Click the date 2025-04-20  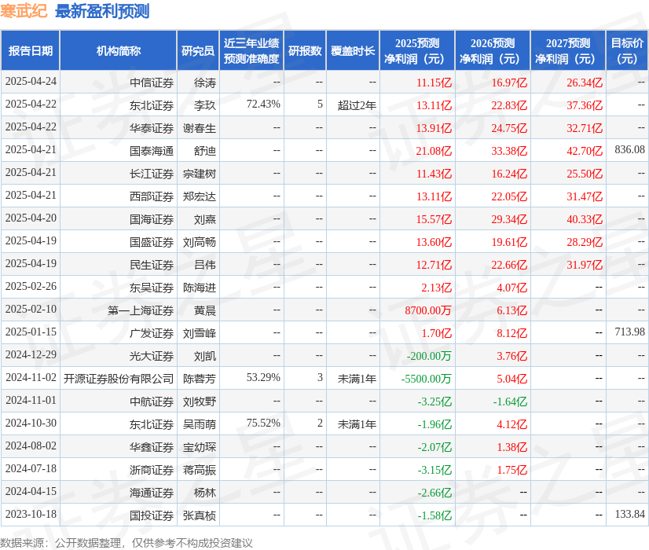click(31, 218)
